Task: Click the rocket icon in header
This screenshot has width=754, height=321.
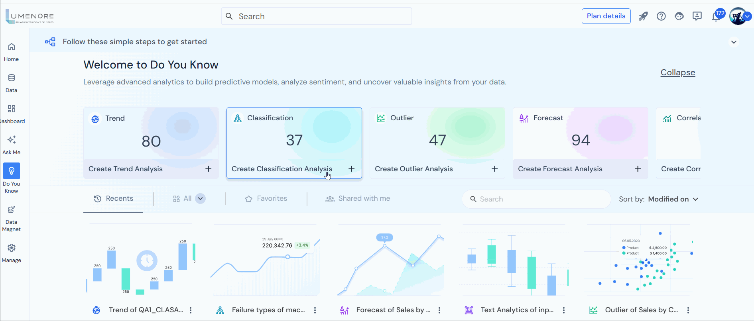Action: pos(643,16)
